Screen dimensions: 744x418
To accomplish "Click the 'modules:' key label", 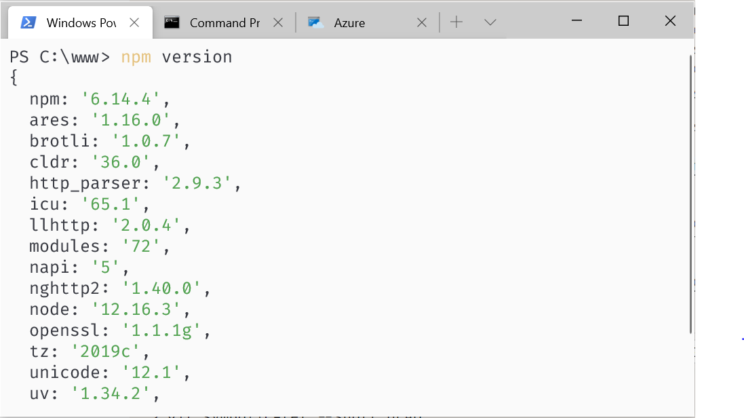I will tap(70, 246).
